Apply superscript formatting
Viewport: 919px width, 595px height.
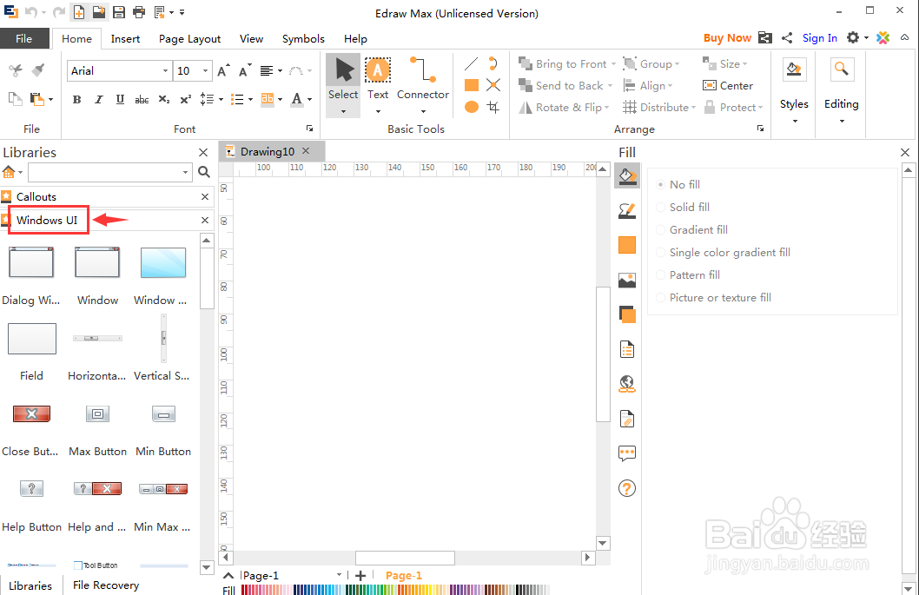click(x=185, y=100)
